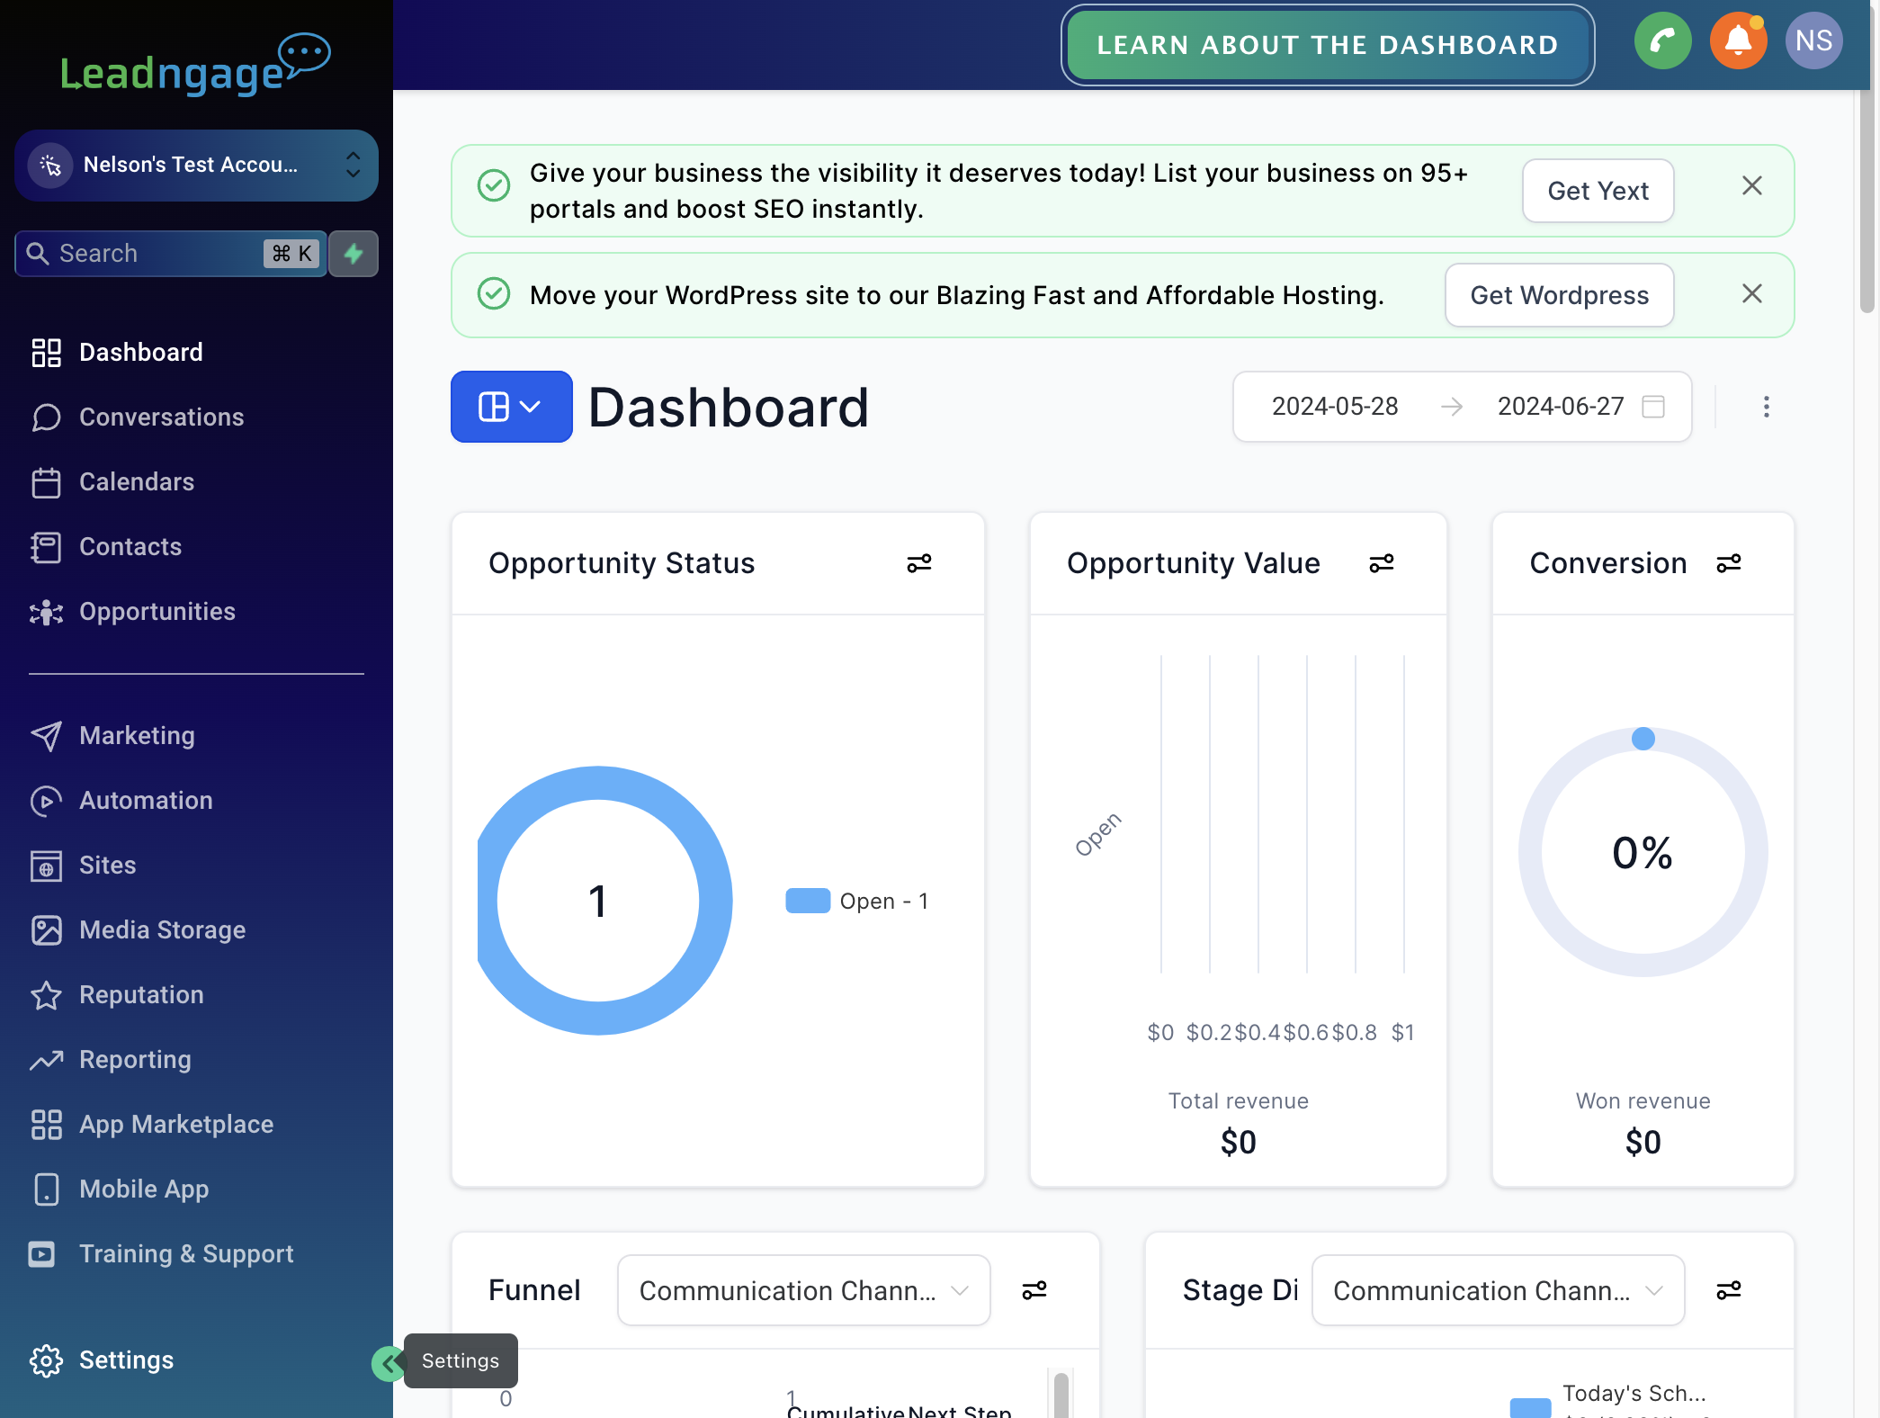The image size is (1880, 1418).
Task: Dismiss the Yext banner
Action: [x=1751, y=186]
